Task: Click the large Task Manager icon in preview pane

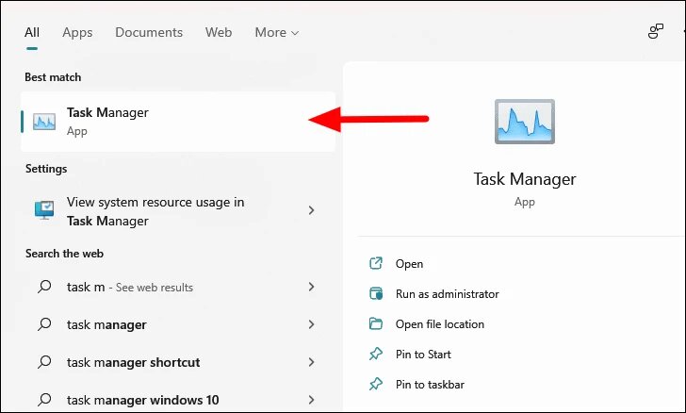Action: tap(525, 122)
